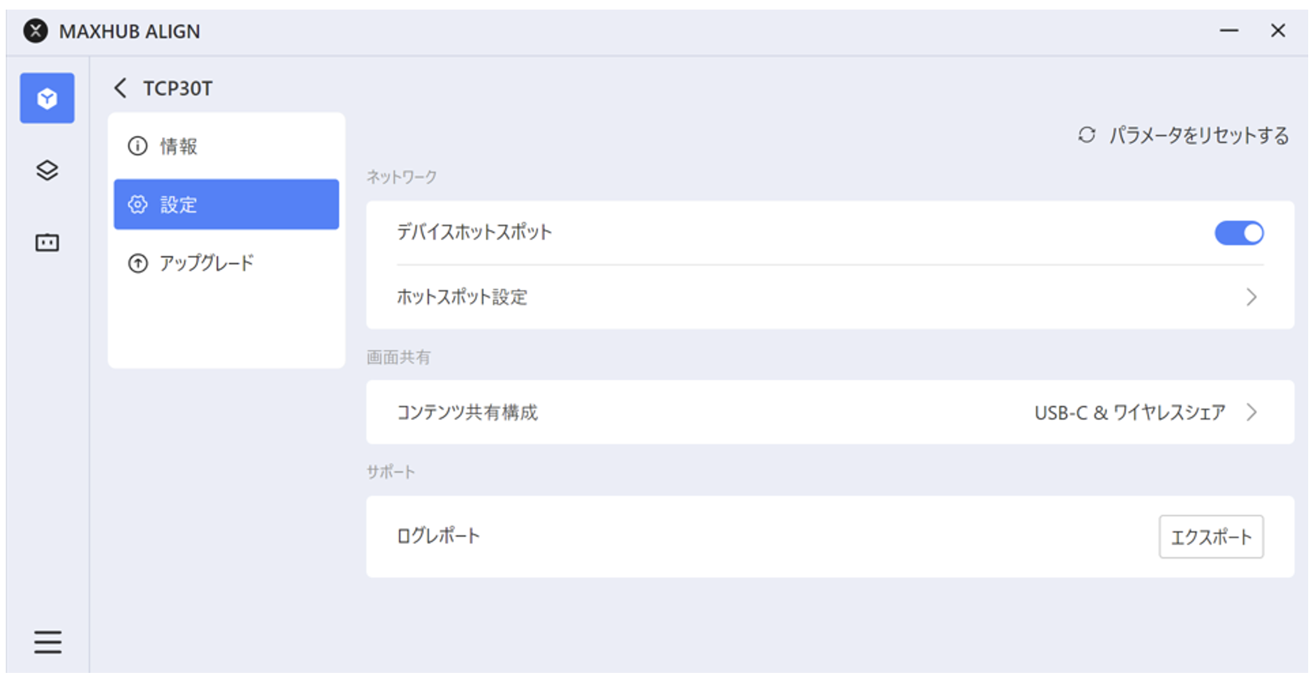Click the upgrade arrow icon

[x=137, y=263]
